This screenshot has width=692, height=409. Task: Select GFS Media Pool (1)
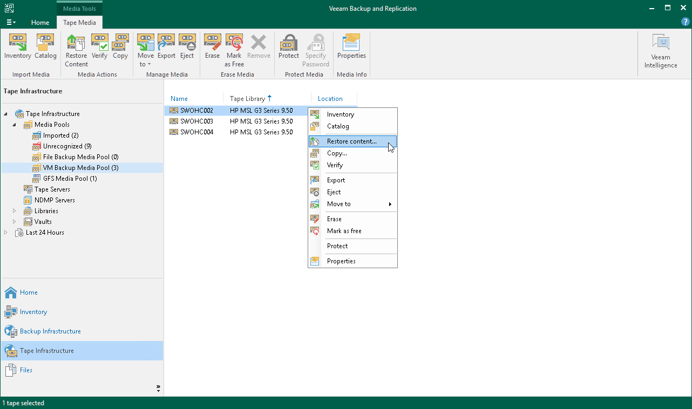click(x=70, y=179)
